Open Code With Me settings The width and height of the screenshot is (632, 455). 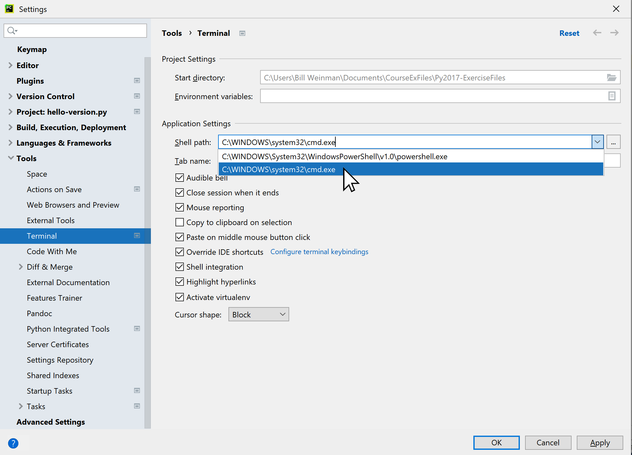52,252
